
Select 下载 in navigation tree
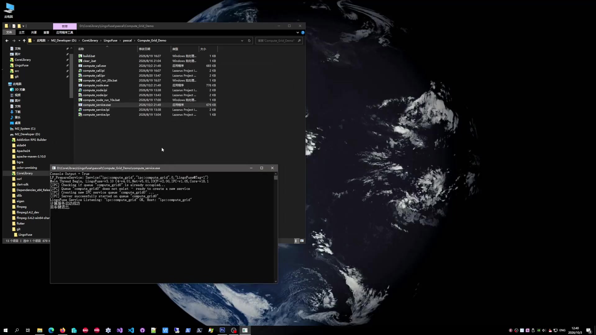point(17,112)
